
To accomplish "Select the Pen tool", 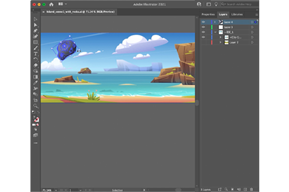I will 35,31.
